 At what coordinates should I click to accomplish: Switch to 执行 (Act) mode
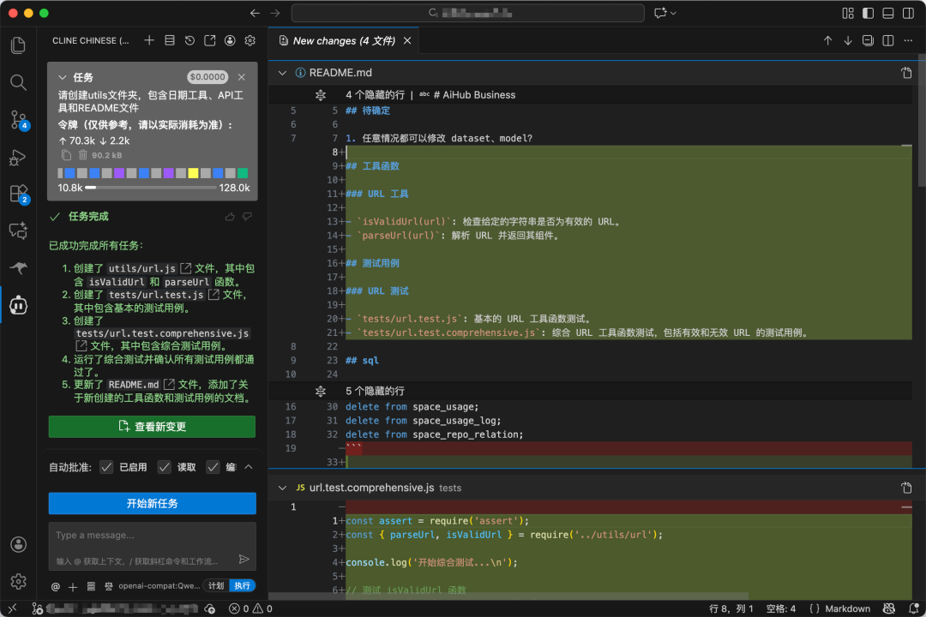tap(242, 585)
